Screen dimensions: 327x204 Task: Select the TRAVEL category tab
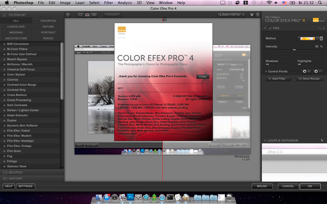coord(48,38)
